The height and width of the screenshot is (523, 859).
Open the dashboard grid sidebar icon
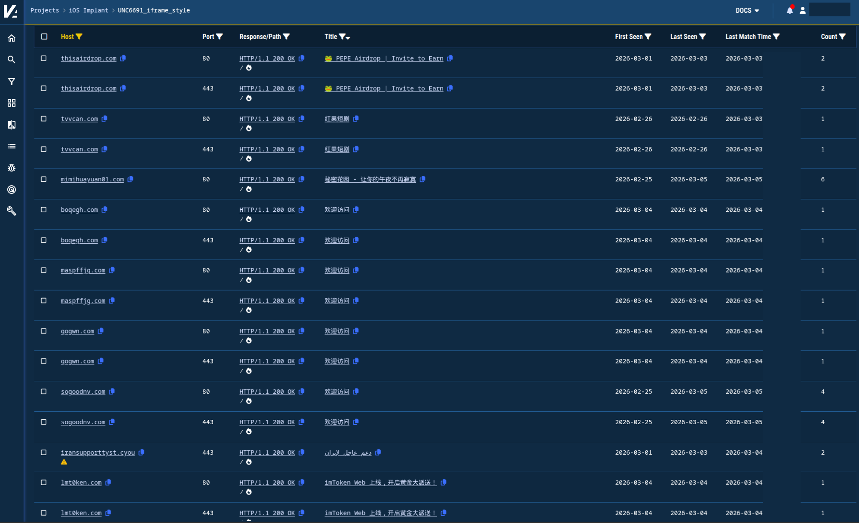[12, 103]
